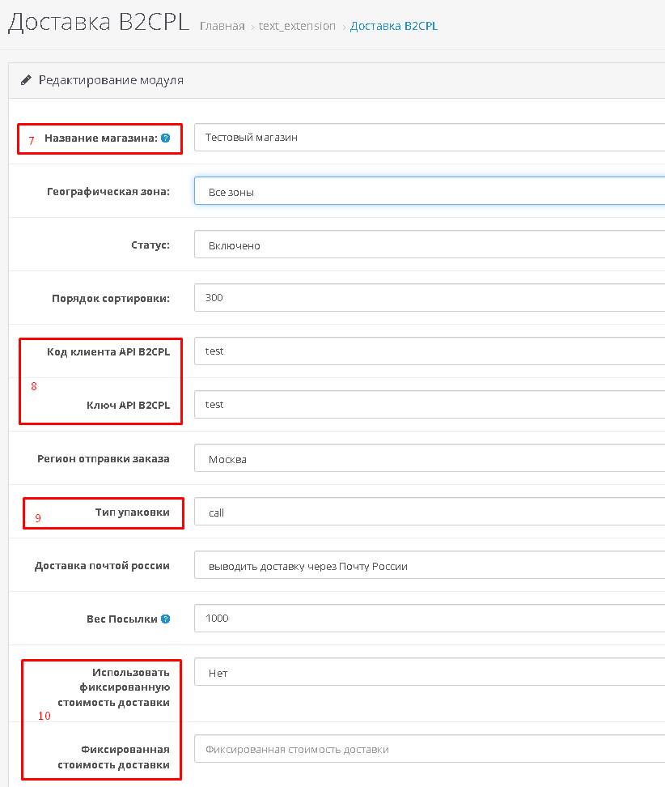Click the Код клиента API B2CPL field

point(430,351)
